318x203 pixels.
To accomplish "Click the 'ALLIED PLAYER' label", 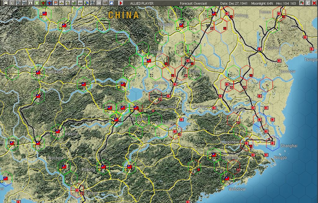I will (x=142, y=3).
